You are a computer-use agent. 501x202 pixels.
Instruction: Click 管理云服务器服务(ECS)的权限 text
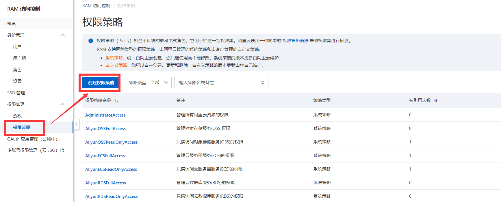(205, 156)
